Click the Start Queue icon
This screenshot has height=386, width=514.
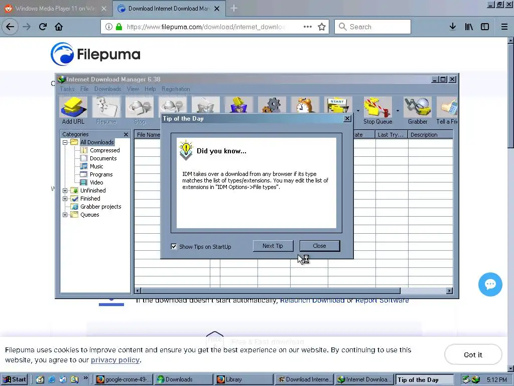pyautogui.click(x=338, y=105)
